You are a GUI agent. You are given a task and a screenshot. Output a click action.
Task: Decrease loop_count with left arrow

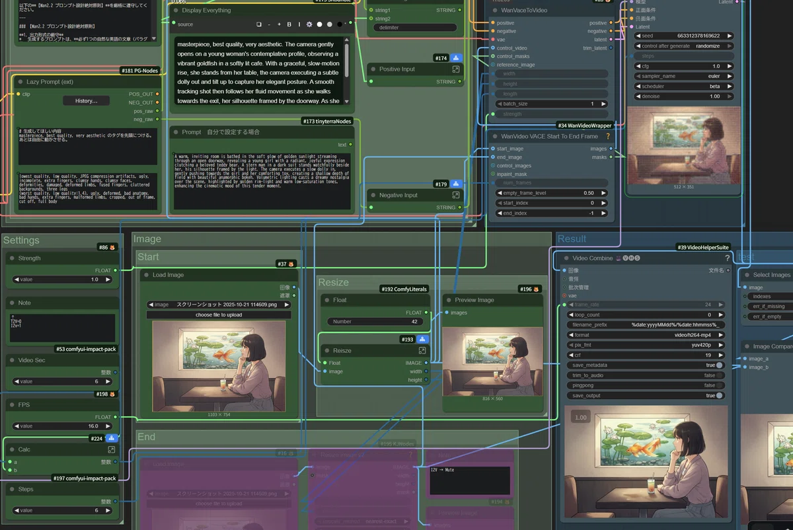click(570, 315)
